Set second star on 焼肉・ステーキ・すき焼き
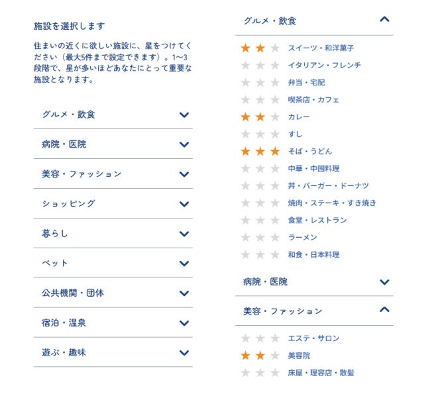The width and height of the screenshot is (432, 394). click(260, 203)
